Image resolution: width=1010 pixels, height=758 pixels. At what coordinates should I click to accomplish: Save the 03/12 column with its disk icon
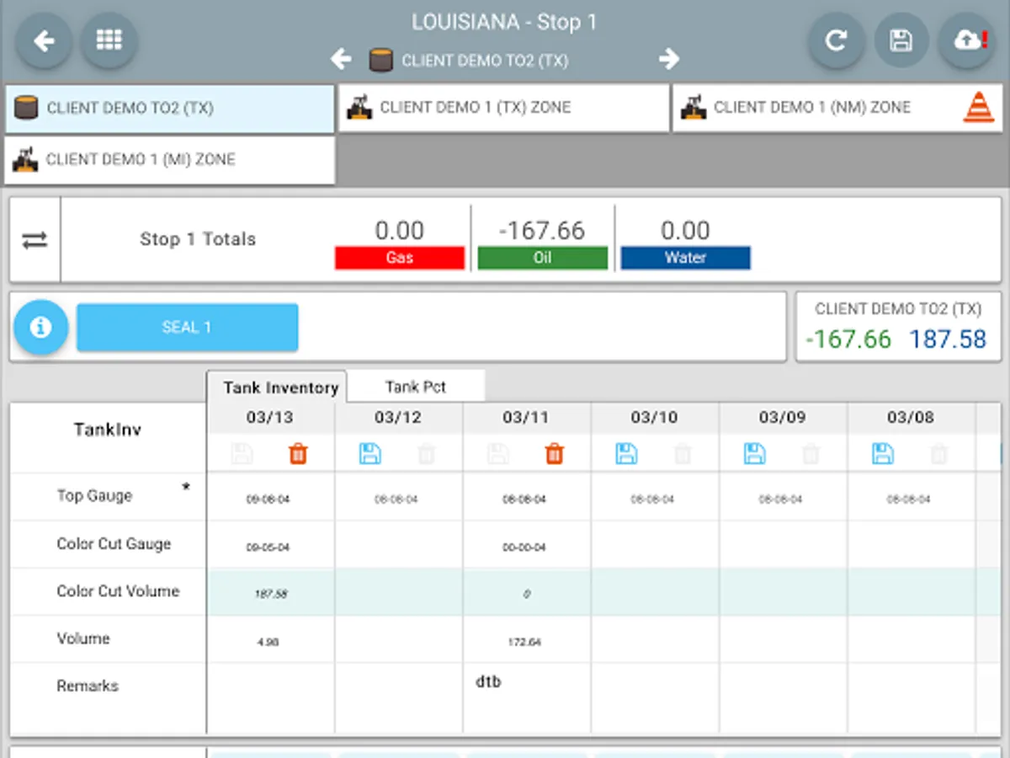(370, 455)
